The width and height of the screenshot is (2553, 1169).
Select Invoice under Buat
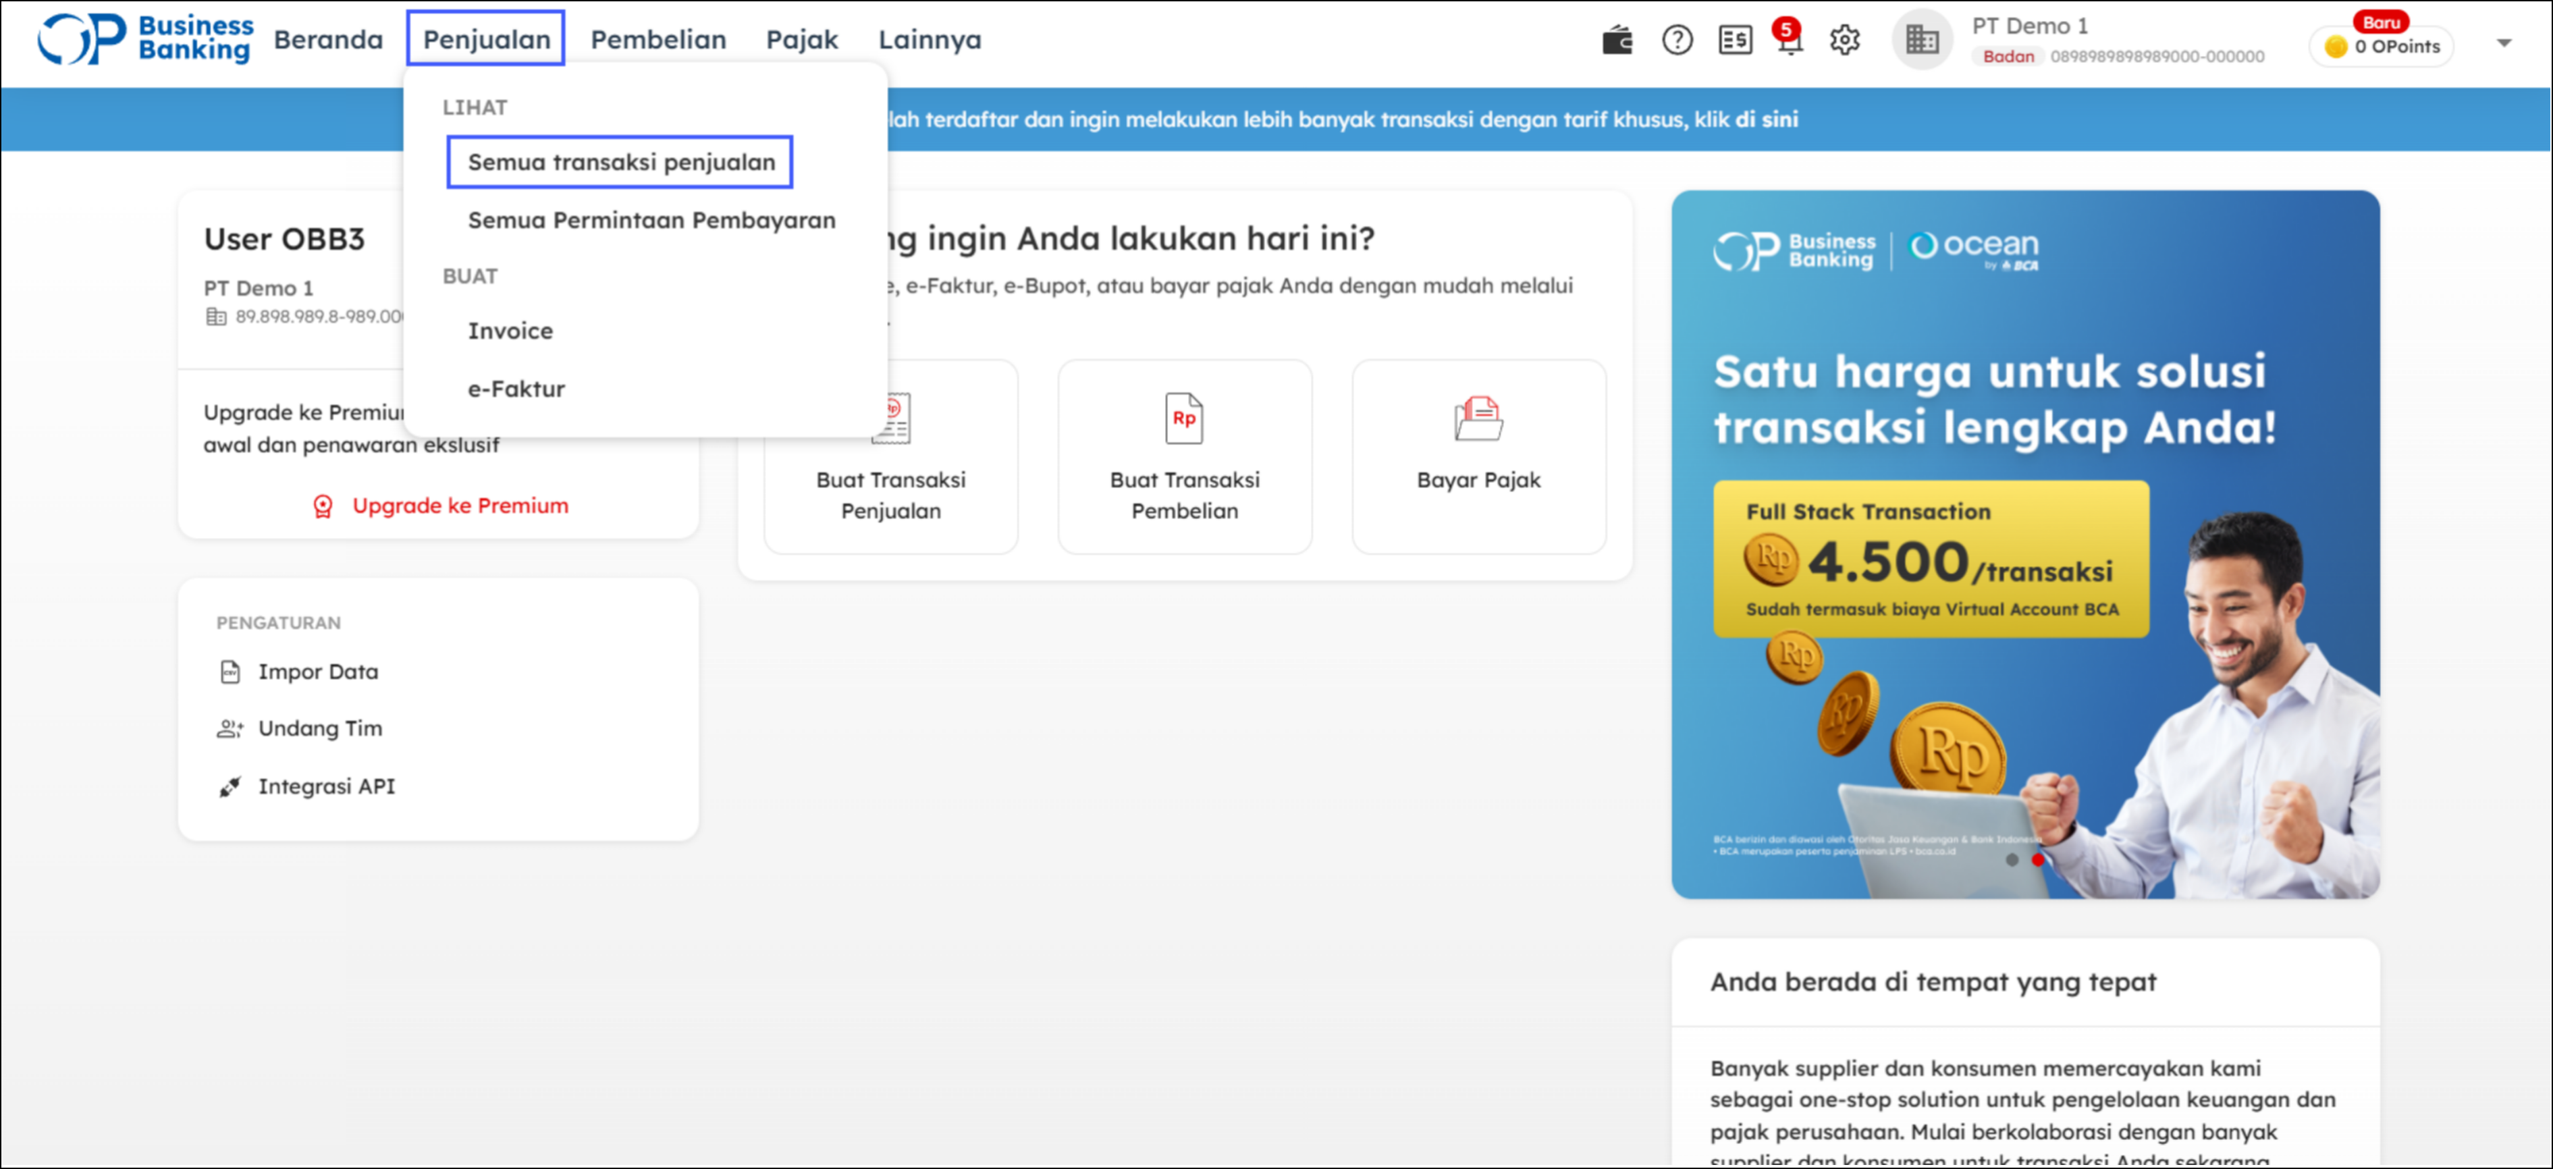510,331
